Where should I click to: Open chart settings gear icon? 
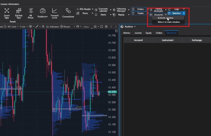pyautogui.click(x=106, y=27)
